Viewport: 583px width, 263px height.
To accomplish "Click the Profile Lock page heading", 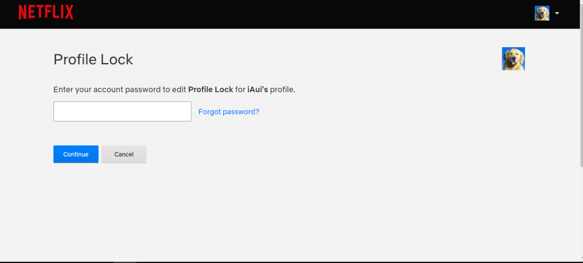I will point(93,59).
